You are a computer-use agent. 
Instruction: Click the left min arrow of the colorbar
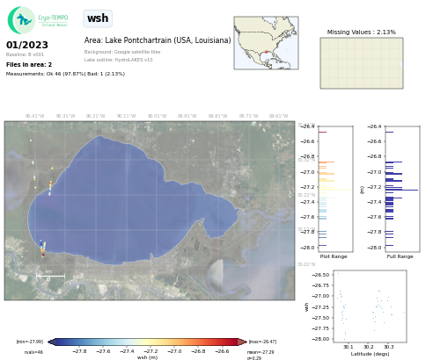(51, 342)
